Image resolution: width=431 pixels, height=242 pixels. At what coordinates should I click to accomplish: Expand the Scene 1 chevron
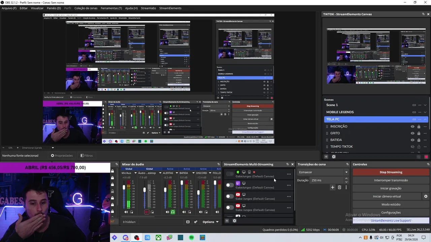(x=425, y=105)
